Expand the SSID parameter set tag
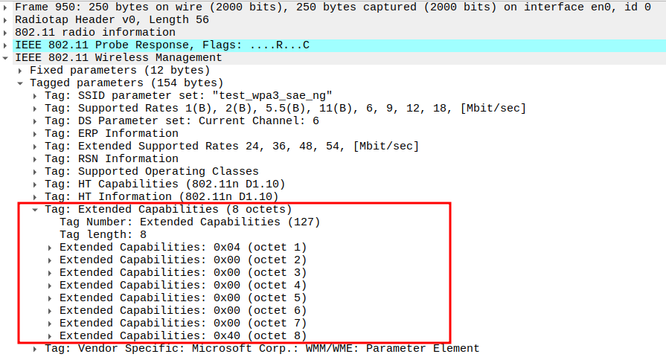The image size is (666, 357). pyautogui.click(x=36, y=96)
